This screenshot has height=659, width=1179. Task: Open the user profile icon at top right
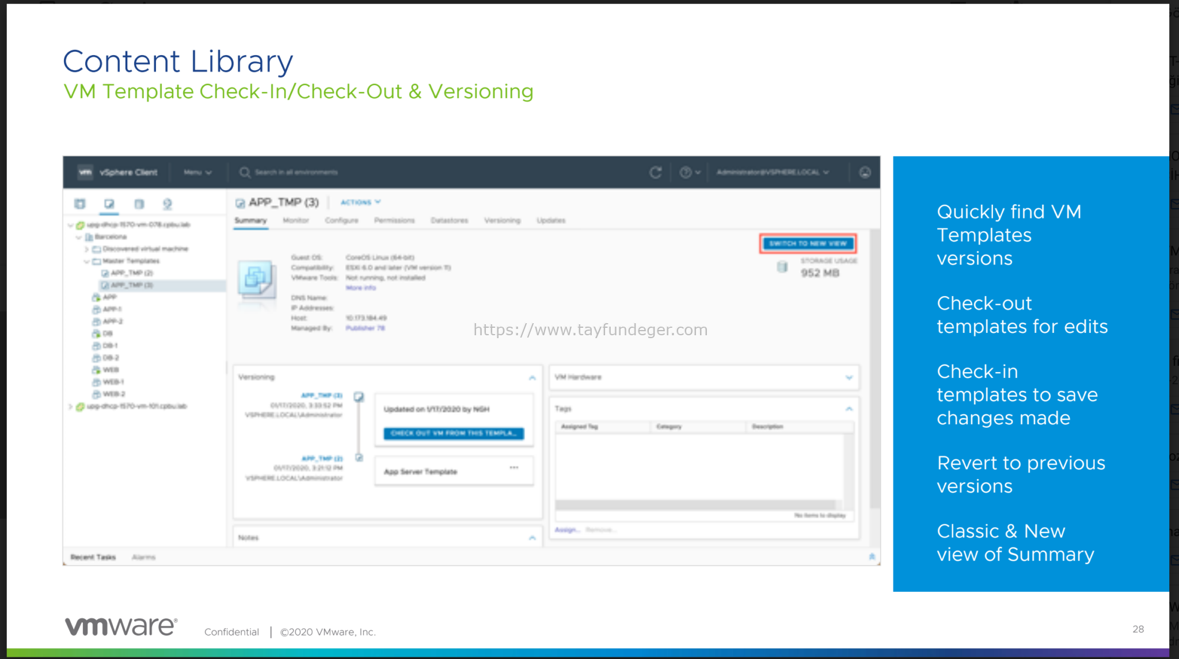click(x=865, y=172)
